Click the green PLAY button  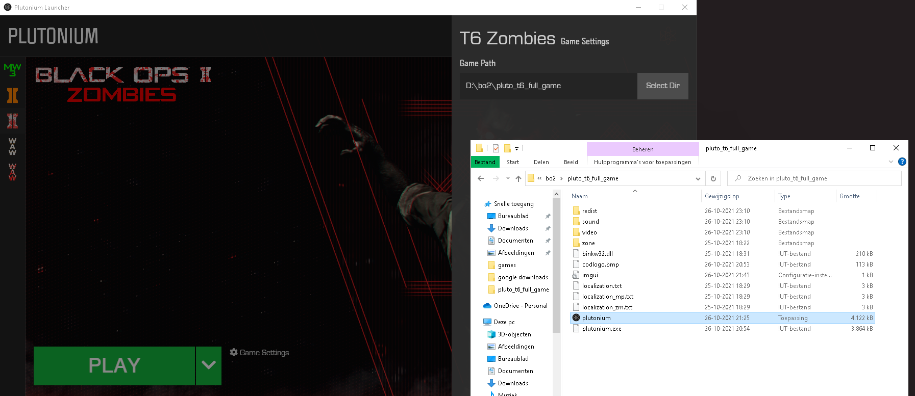[114, 365]
